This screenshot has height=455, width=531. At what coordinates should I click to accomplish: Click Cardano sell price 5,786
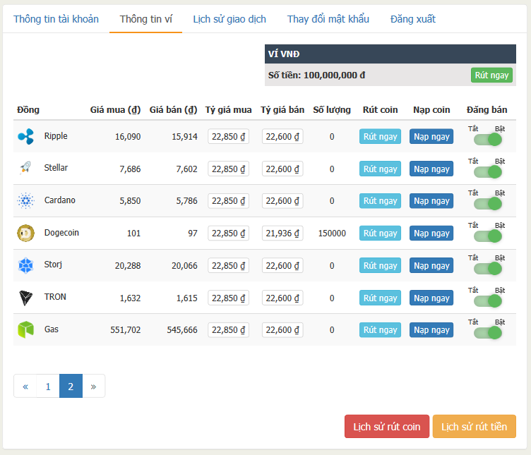(186, 200)
